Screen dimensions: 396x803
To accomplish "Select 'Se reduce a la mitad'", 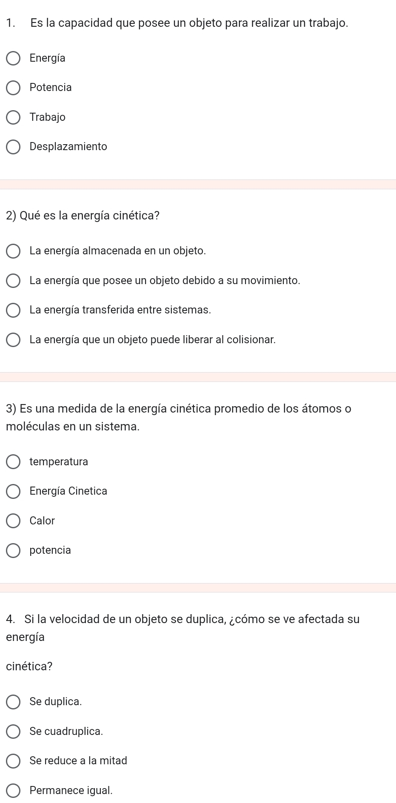I will tap(13, 761).
